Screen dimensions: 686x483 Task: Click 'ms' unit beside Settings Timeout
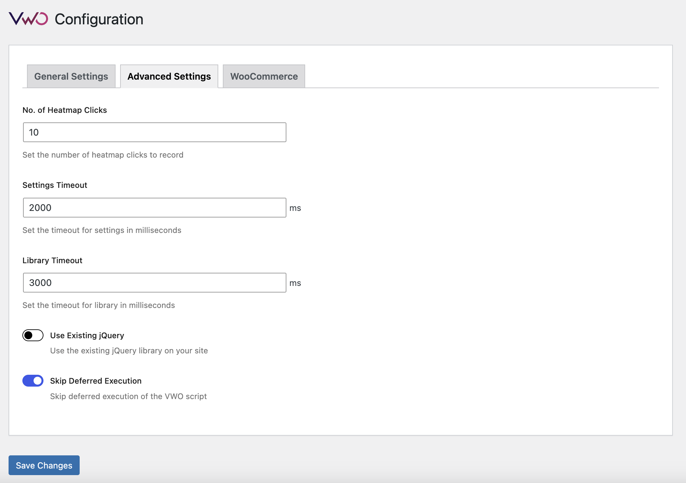click(295, 208)
